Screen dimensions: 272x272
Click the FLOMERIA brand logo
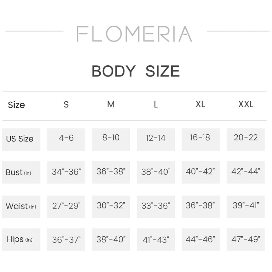click(x=135, y=34)
